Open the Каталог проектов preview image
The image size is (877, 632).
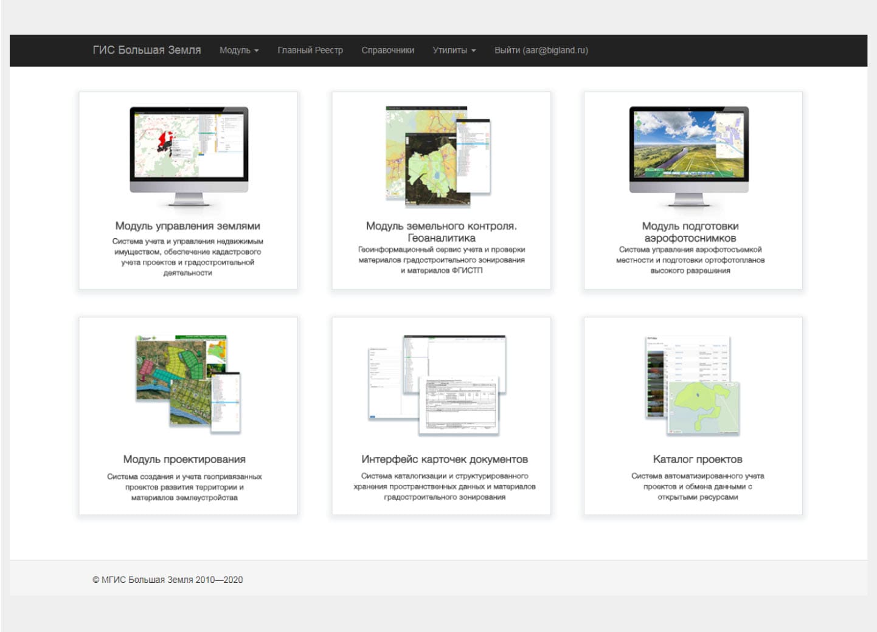(x=692, y=384)
